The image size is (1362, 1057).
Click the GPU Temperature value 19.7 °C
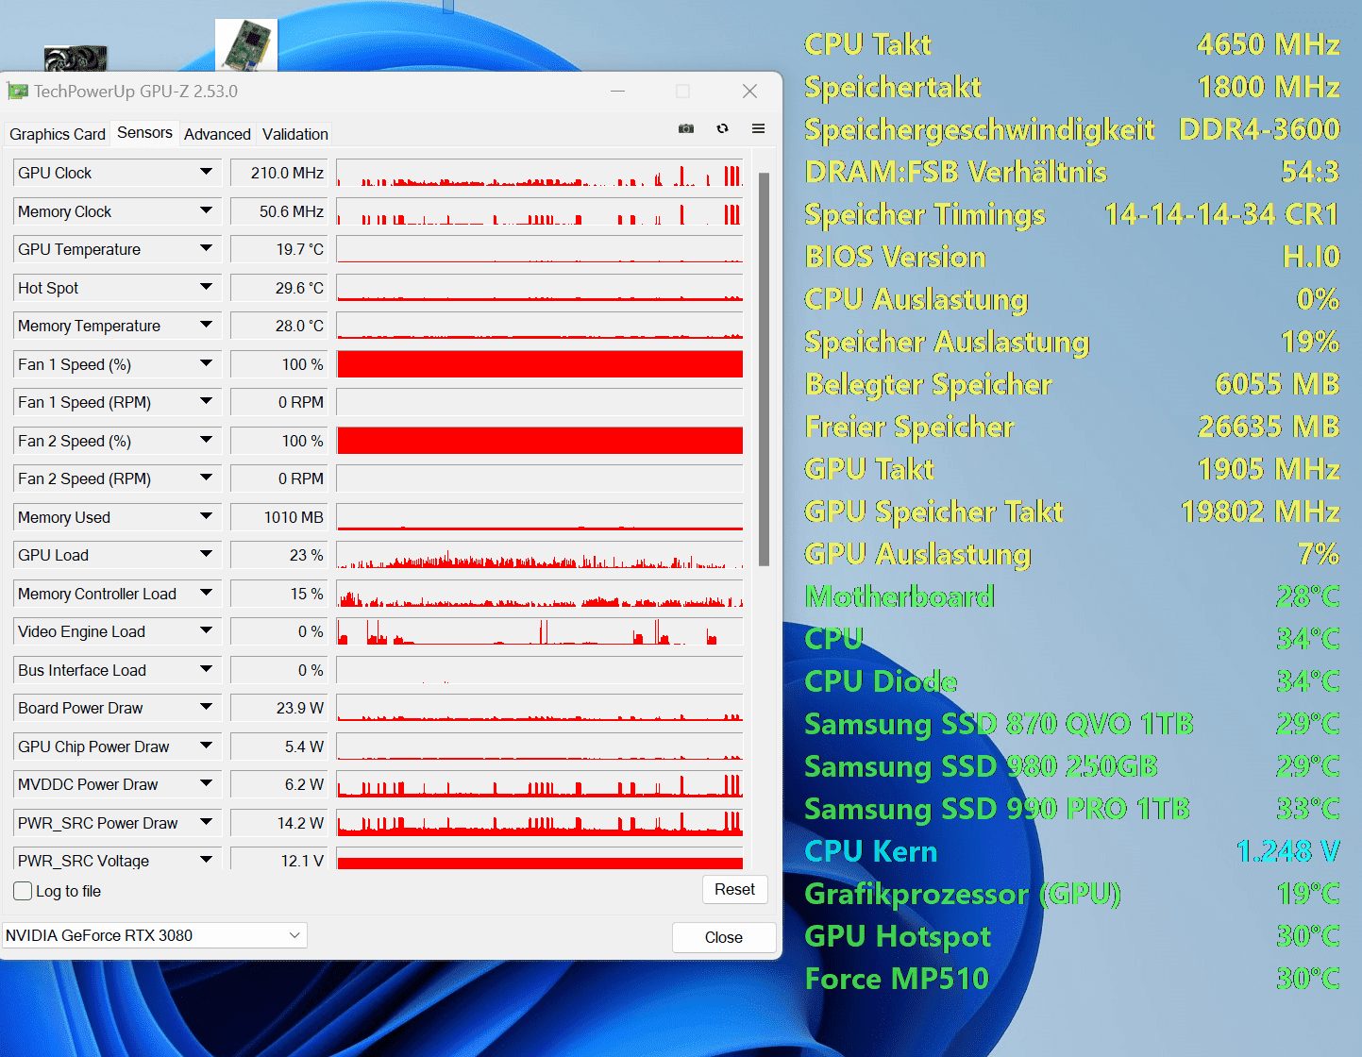point(278,249)
